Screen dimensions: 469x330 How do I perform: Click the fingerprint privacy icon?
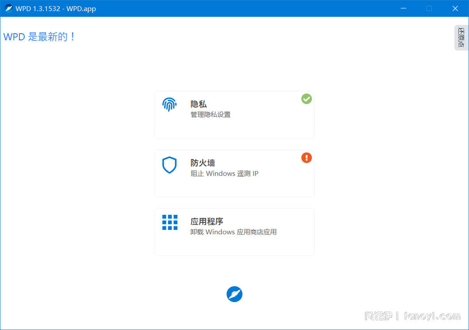click(x=169, y=105)
